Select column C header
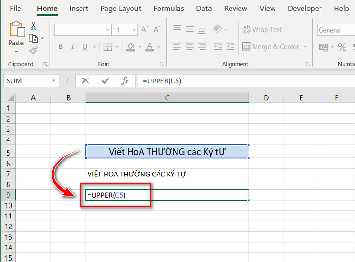355x262 pixels. click(167, 98)
